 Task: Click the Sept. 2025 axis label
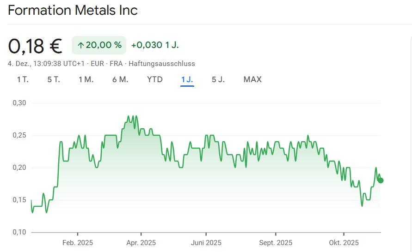tap(276, 243)
